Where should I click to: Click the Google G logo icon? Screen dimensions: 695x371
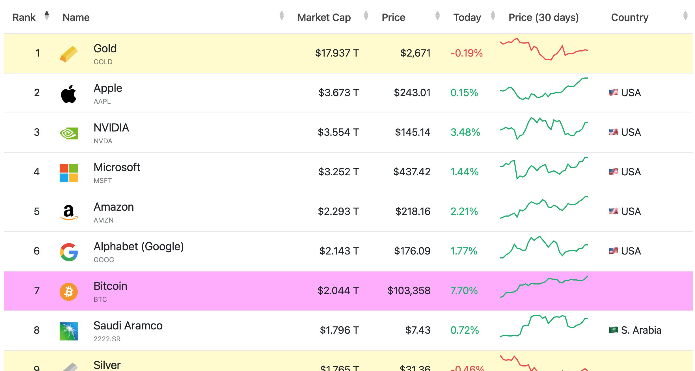[69, 252]
